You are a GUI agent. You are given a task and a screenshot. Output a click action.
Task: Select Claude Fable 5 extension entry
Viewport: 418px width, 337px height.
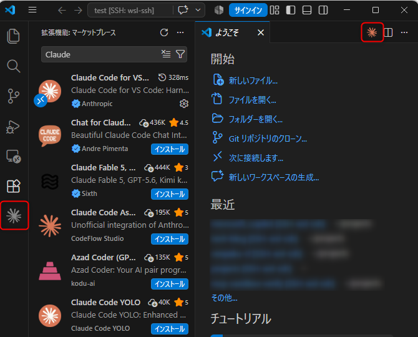click(112, 180)
